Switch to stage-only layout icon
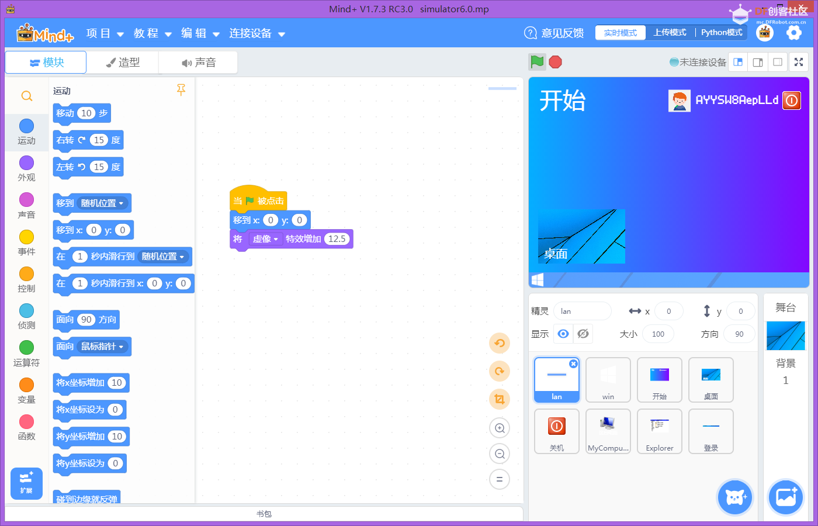This screenshot has width=818, height=526. (778, 62)
